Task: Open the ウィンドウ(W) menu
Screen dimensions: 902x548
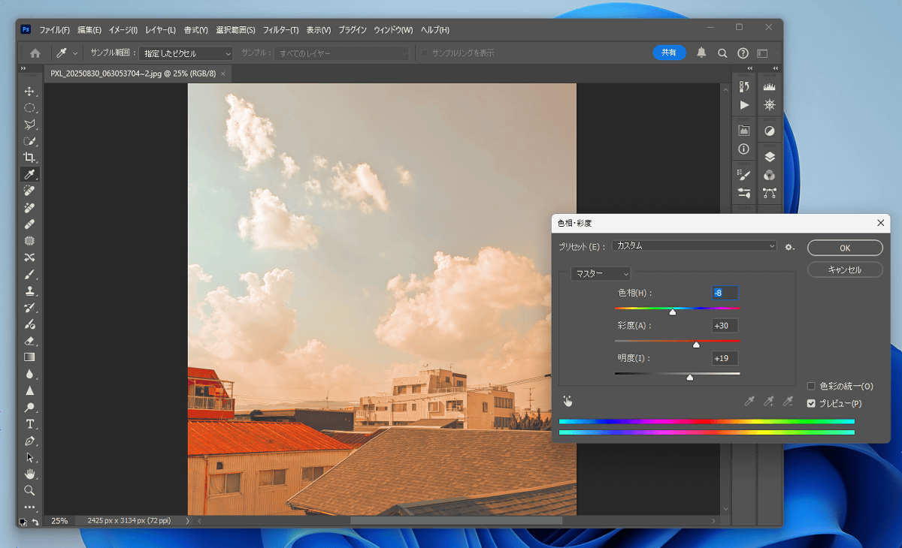Action: pos(393,30)
